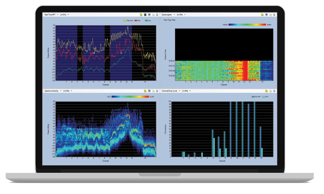This screenshot has height=194, width=324.
Task: Click the display-mode icon in Real Time FFT panel
Action: [145, 15]
